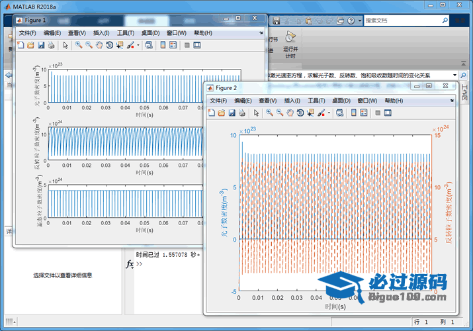Insert colorbar in Figure 1

163,45
